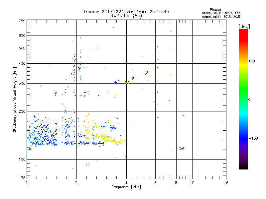The image size is (266, 199).
Task: Click the '600' height axis tick label
Action: coord(22,35)
